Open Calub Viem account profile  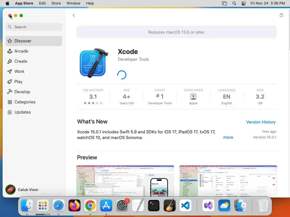22,190
